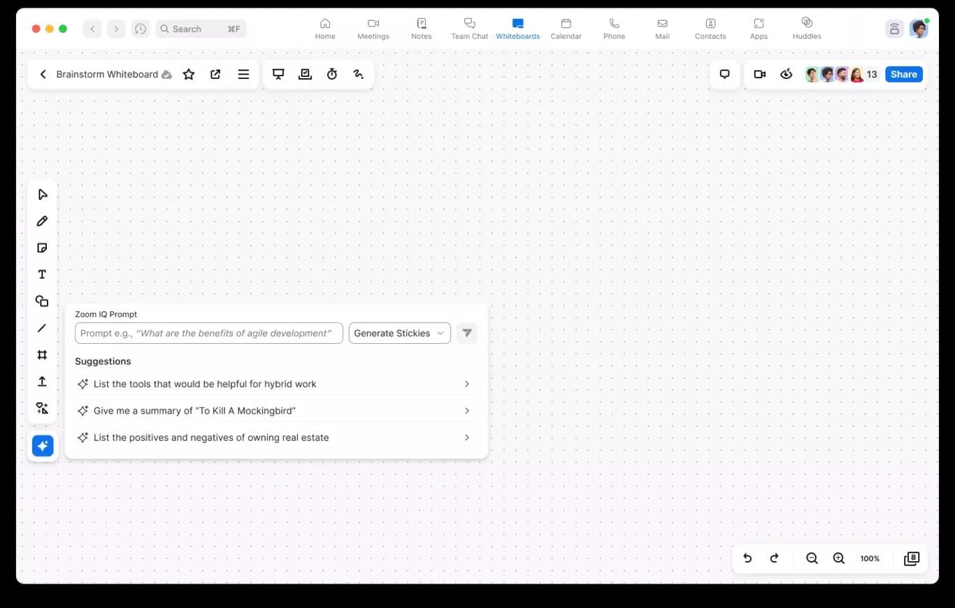
Task: Open the timer from top toolbar
Action: click(332, 74)
